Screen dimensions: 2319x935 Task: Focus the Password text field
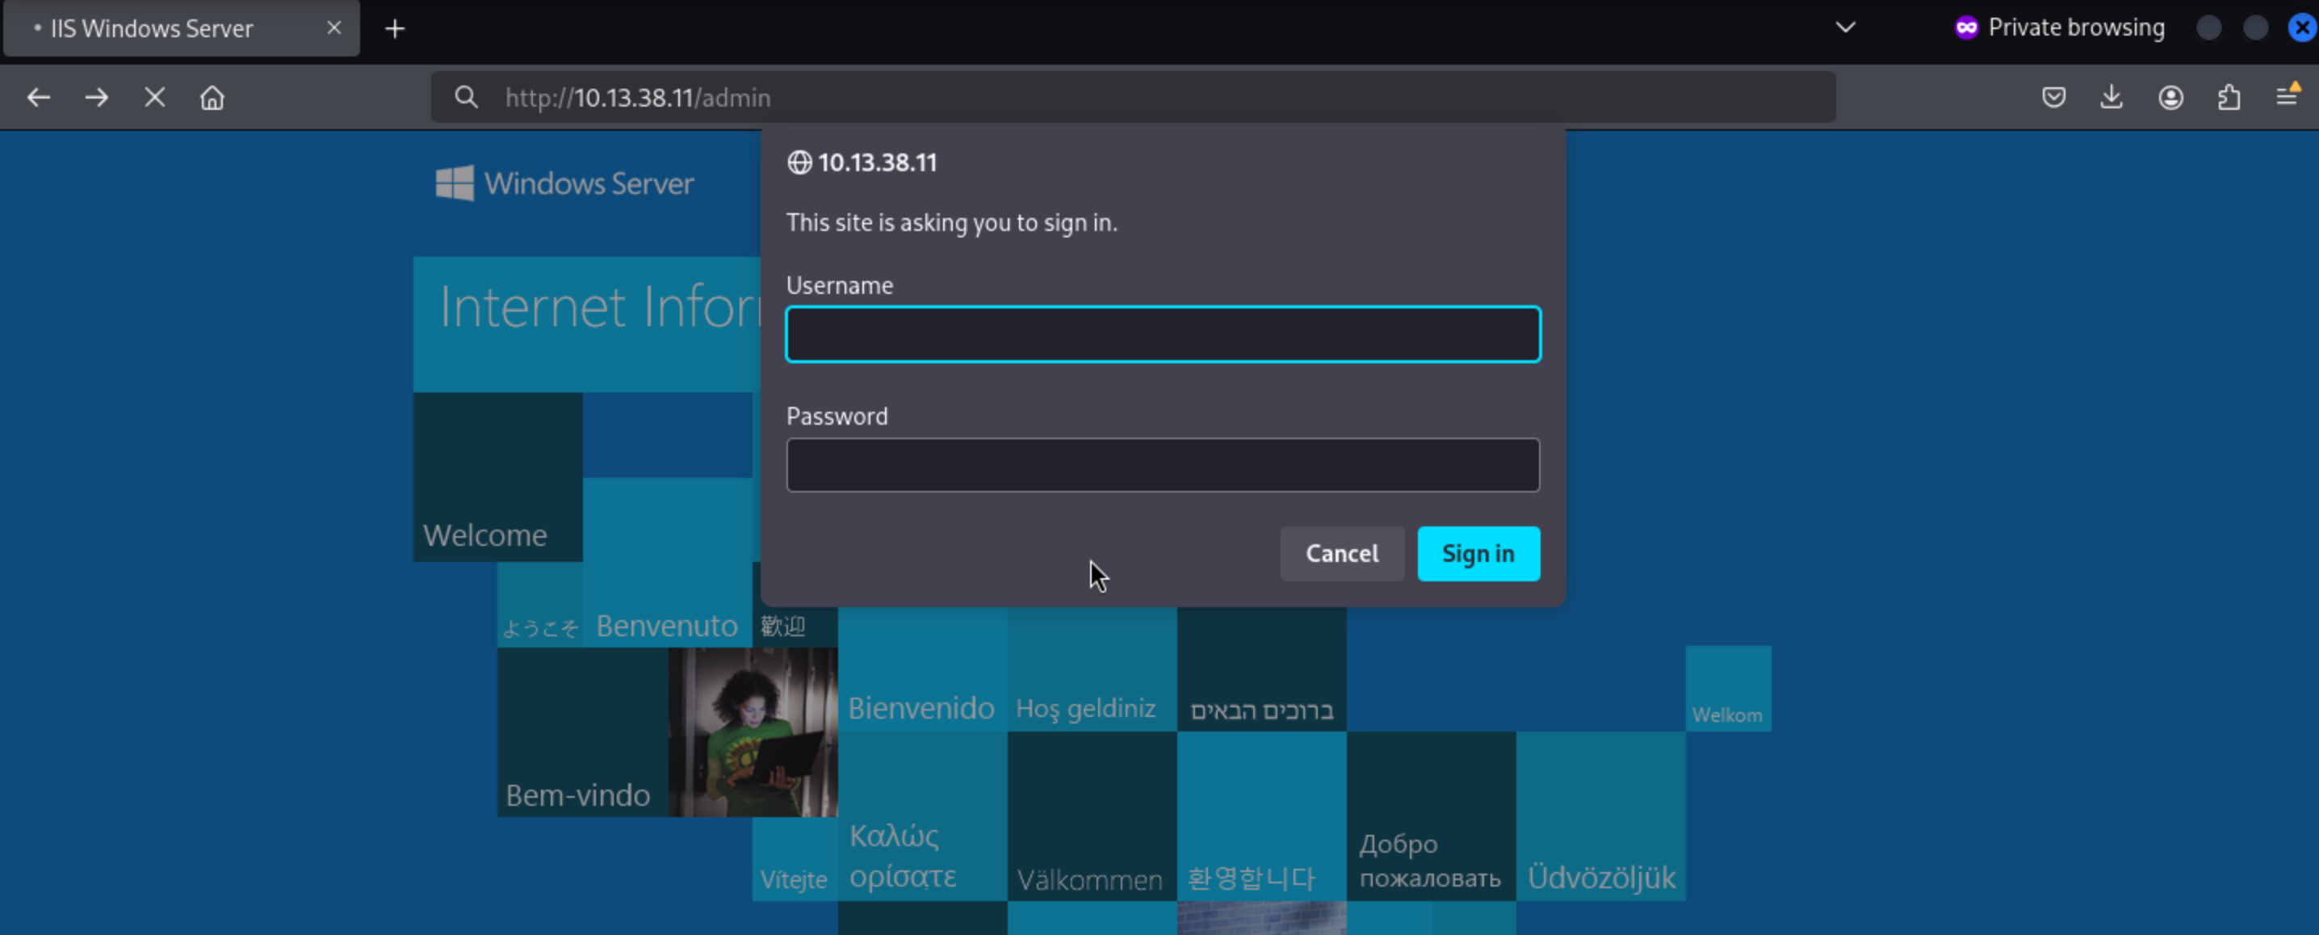tap(1162, 465)
